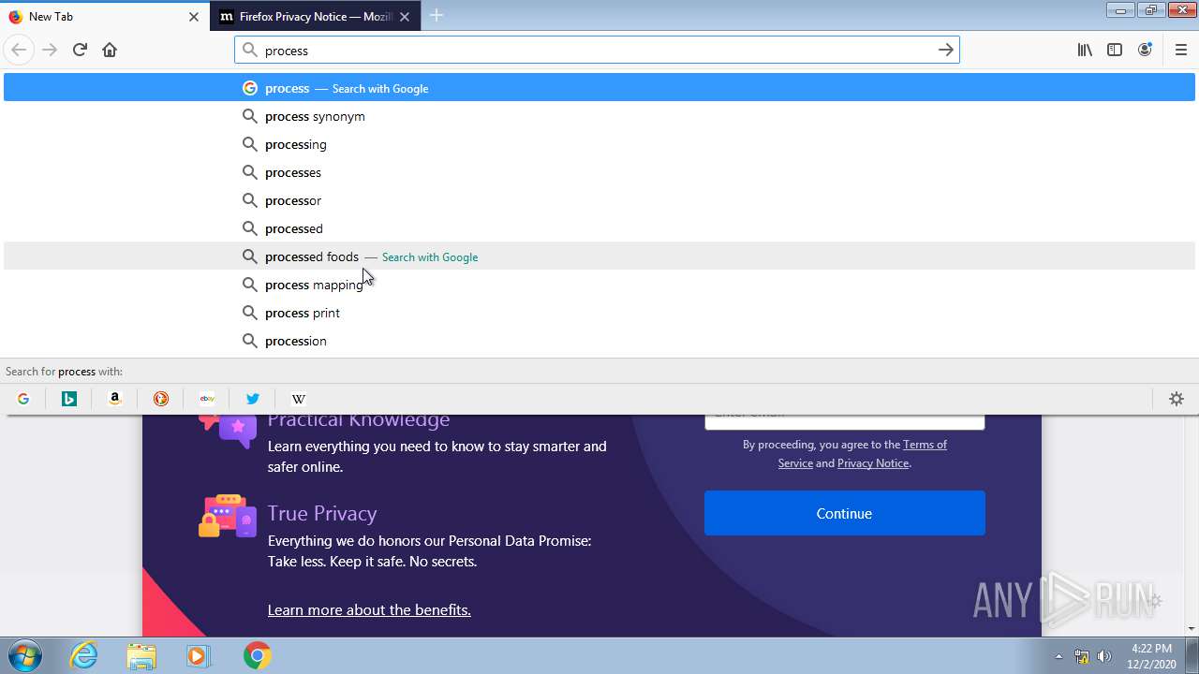Screen dimensions: 1199x674
Task: Reload the current page
Action: 80,50
